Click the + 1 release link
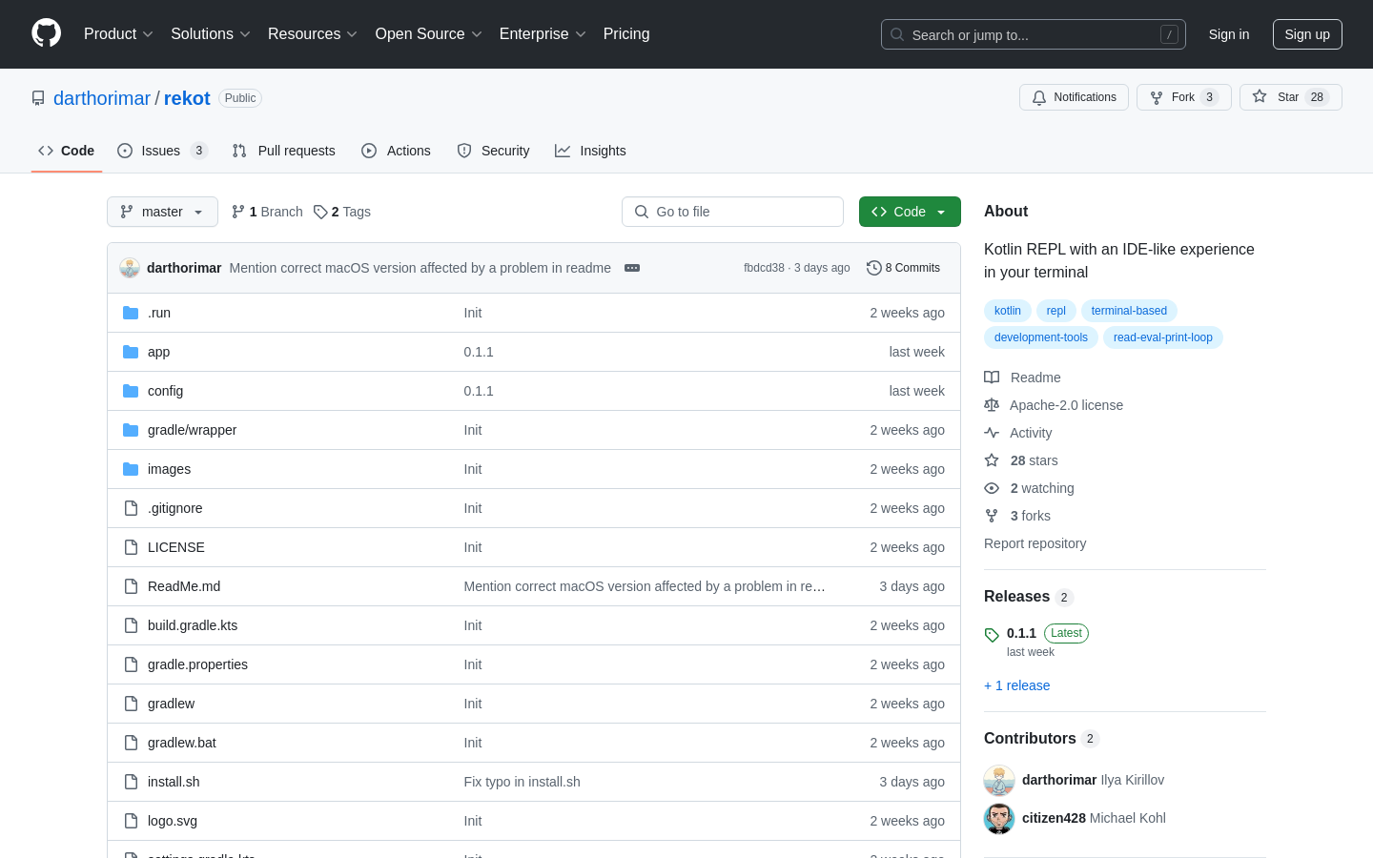 click(x=1016, y=685)
